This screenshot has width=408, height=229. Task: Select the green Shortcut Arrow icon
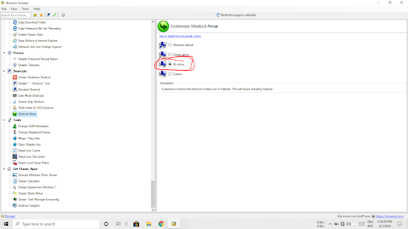click(x=15, y=114)
